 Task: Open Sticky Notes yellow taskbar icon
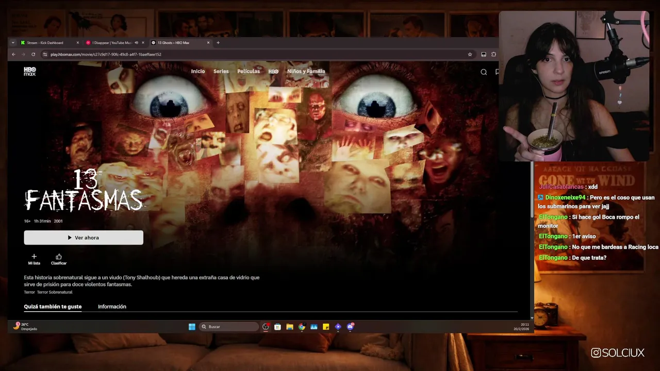pos(326,327)
